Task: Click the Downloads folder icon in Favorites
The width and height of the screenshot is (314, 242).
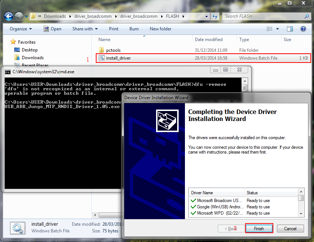Action: [x=17, y=58]
